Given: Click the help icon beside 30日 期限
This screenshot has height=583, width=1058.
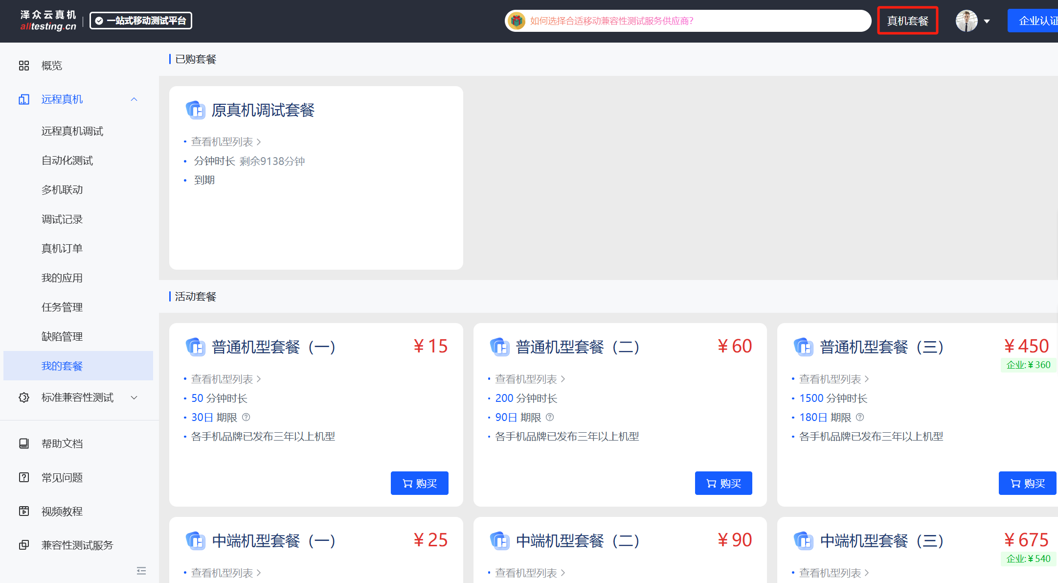Looking at the screenshot, I should point(246,417).
